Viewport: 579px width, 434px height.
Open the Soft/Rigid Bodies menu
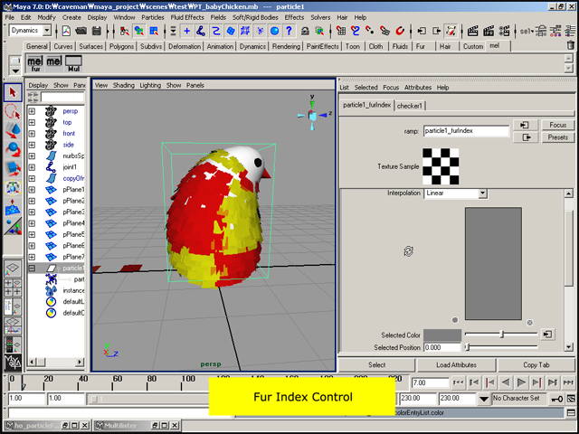pos(255,17)
